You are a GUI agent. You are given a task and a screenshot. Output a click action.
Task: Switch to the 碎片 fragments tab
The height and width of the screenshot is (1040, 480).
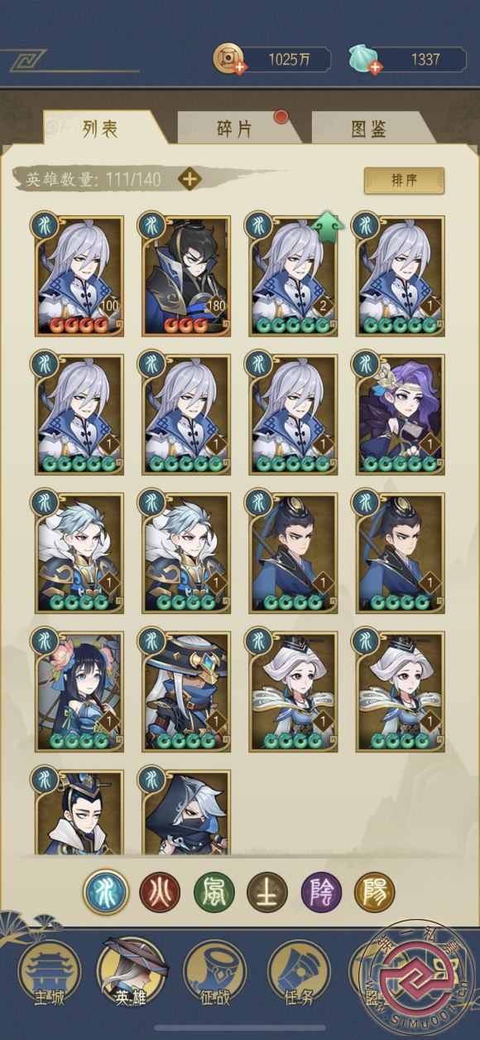(234, 128)
